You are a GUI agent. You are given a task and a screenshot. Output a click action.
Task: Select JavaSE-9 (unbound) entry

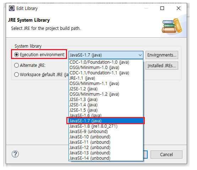106,132
